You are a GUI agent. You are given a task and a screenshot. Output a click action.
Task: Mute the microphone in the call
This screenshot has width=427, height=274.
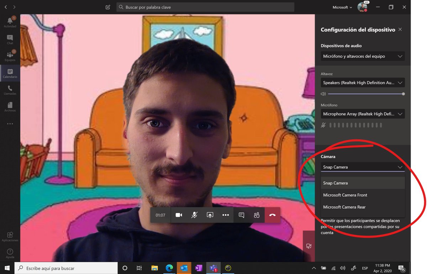click(x=194, y=215)
